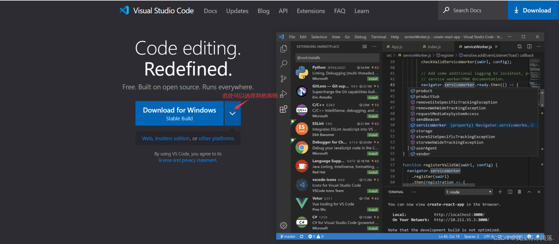Select serviceWorker suggestion in autocomplete list
Viewport: 559px width, 244px height.
click(473, 125)
